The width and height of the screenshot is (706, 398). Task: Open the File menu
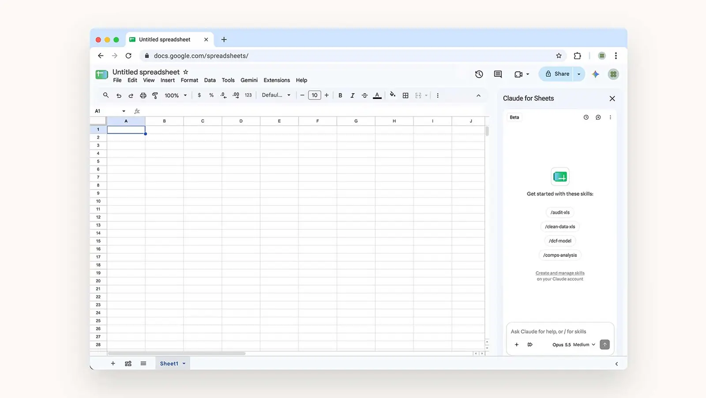[117, 80]
